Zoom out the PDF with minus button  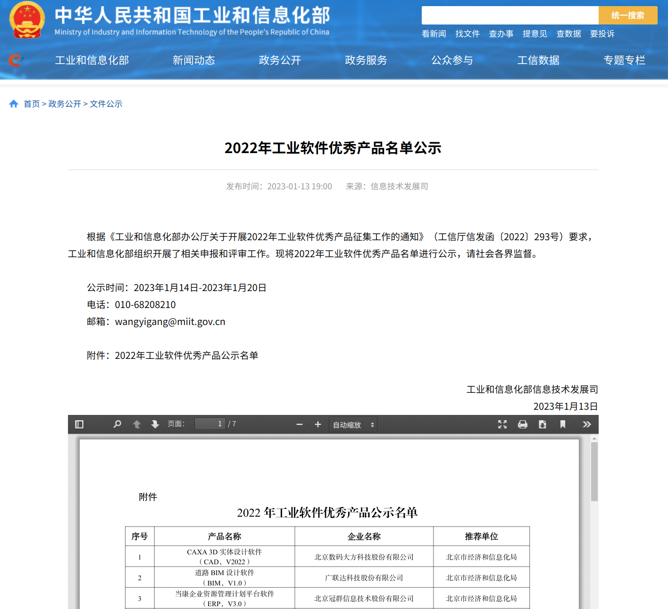tap(299, 424)
